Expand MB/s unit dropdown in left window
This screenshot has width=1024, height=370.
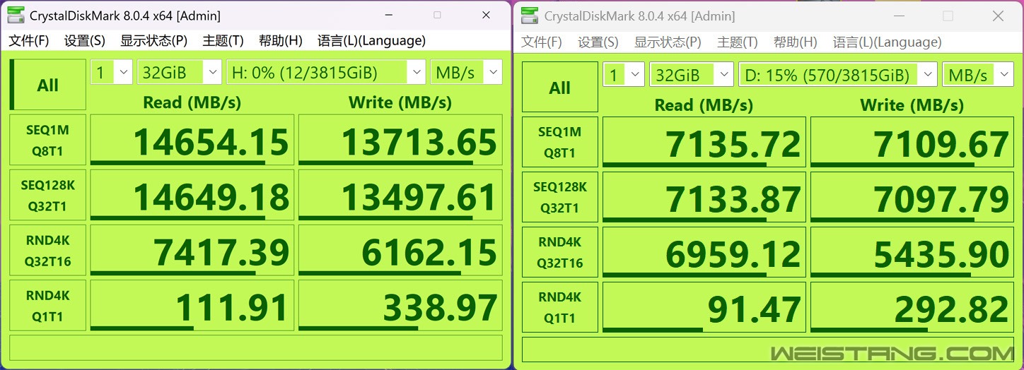(x=466, y=72)
